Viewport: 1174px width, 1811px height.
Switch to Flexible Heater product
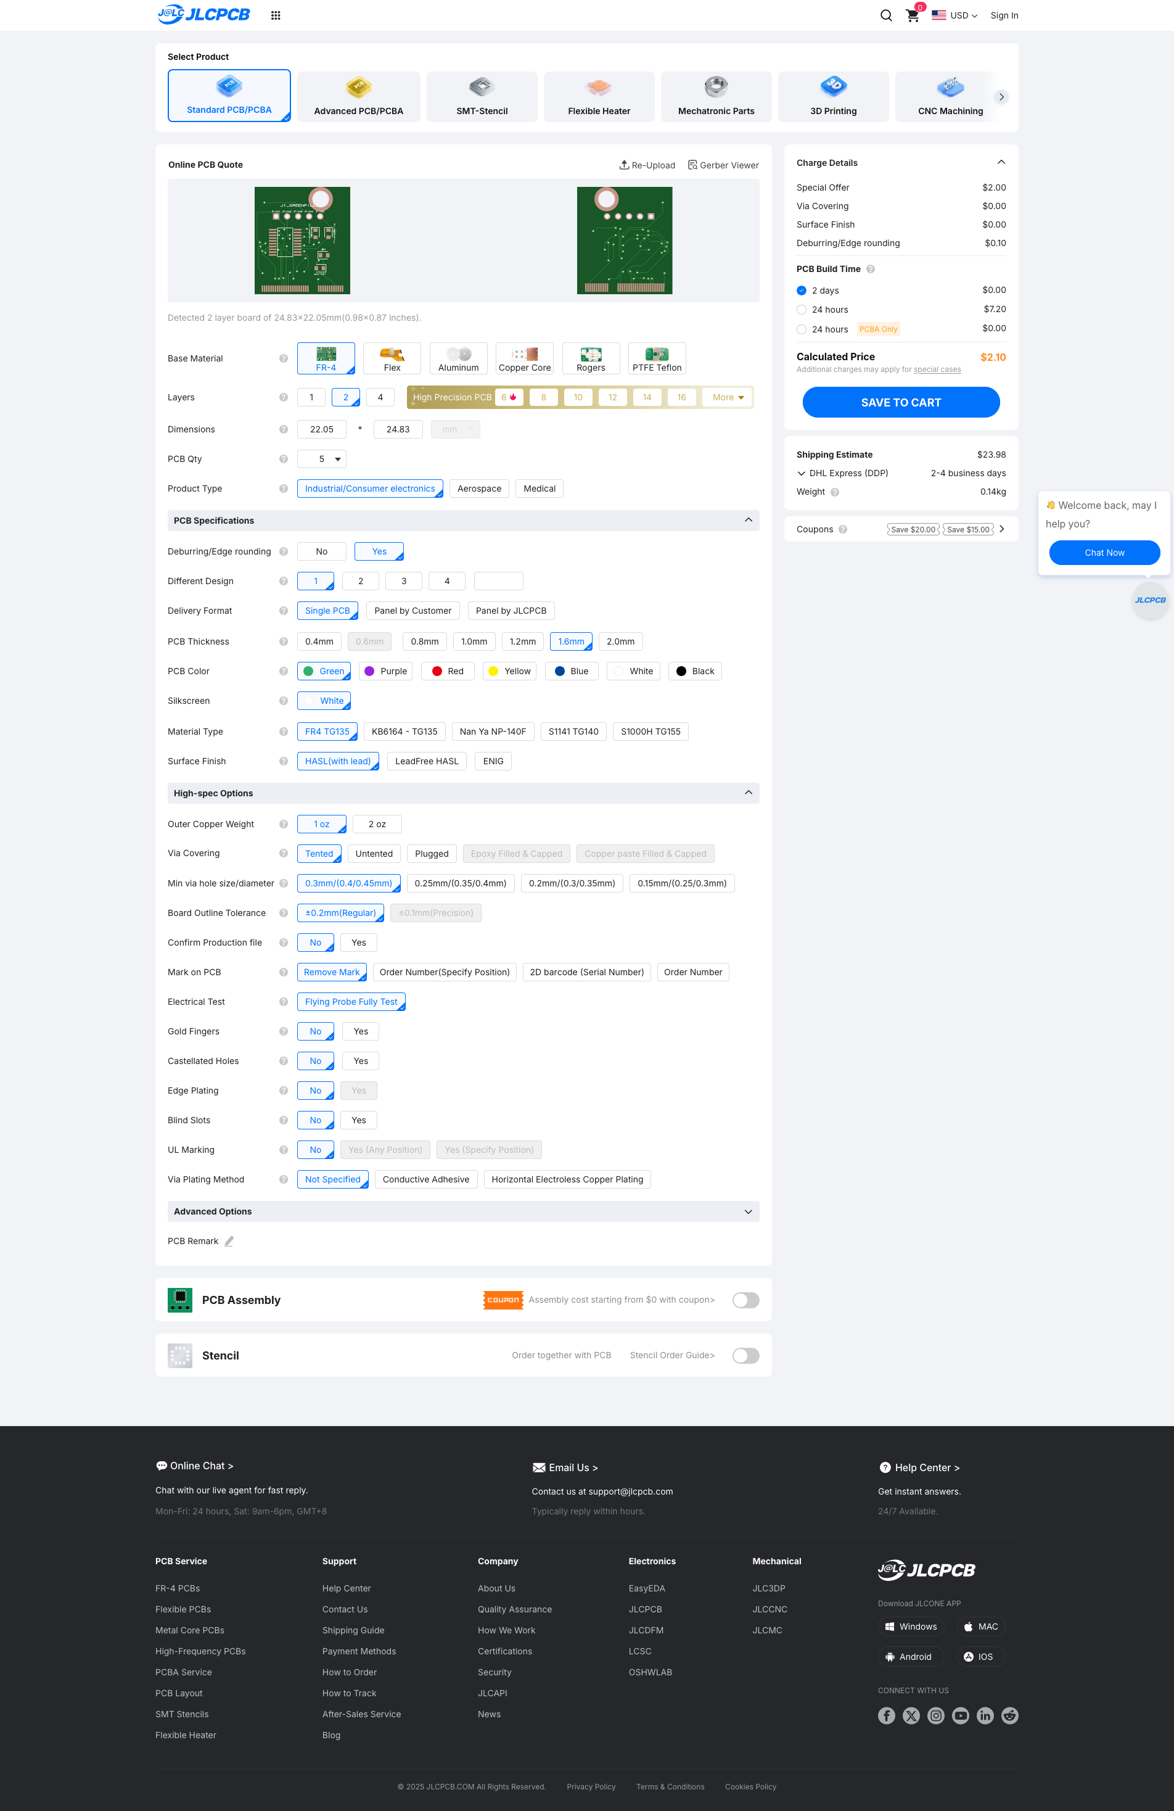[x=599, y=97]
